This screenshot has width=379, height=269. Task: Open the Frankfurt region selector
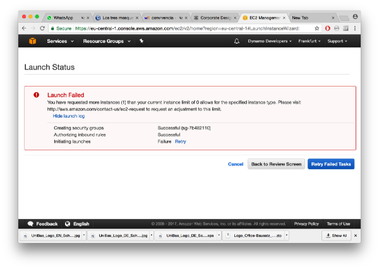pos(309,41)
